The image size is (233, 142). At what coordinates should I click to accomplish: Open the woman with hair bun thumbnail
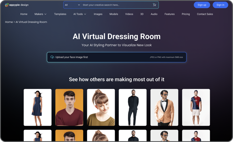point(101,107)
